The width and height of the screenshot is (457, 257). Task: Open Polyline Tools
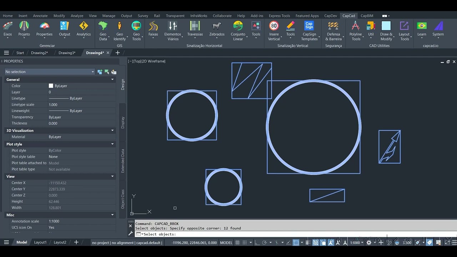[x=356, y=31]
